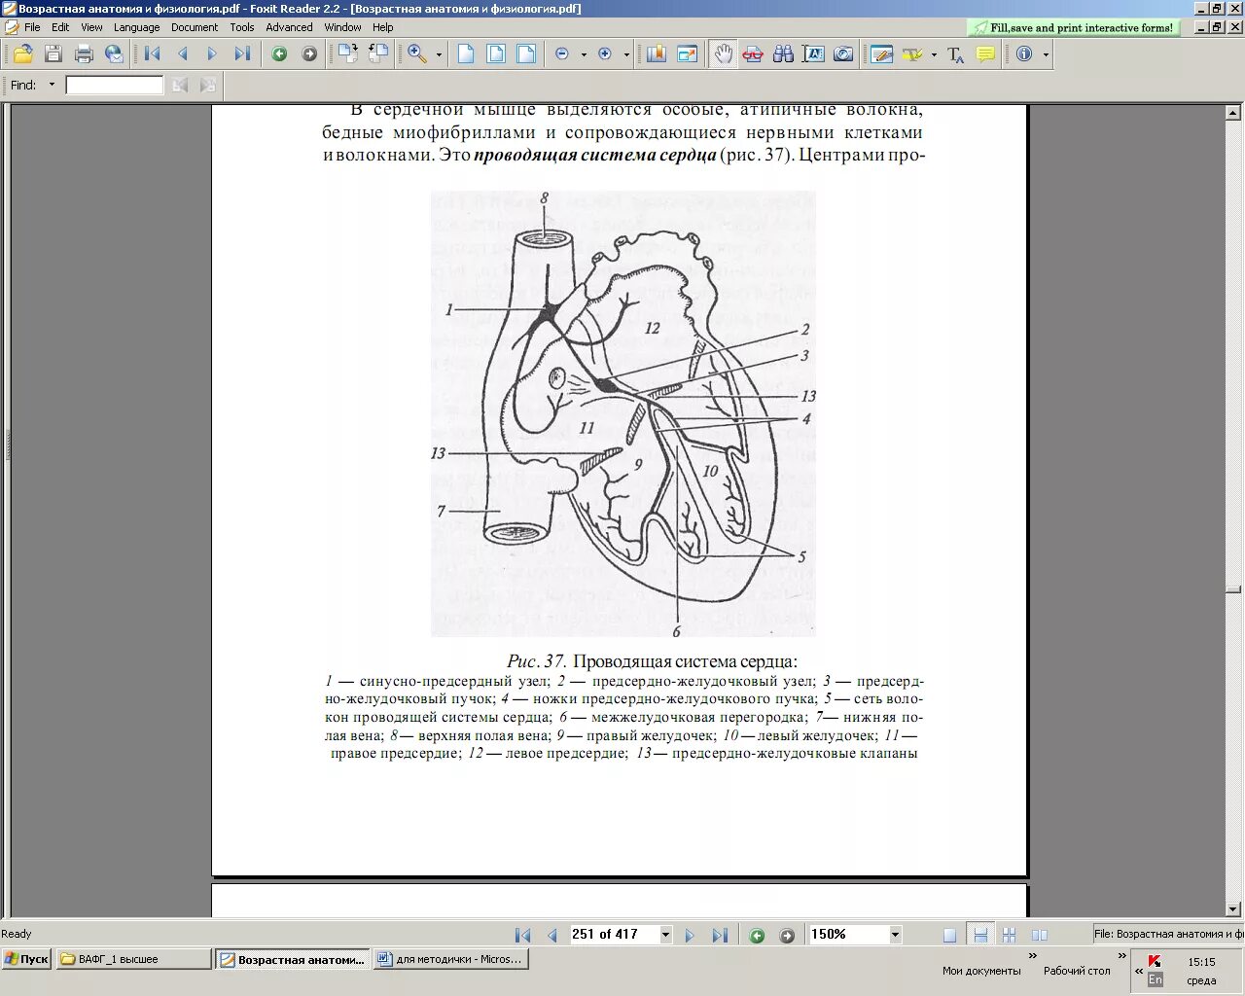
Task: Click in the Find text field
Action: (115, 86)
